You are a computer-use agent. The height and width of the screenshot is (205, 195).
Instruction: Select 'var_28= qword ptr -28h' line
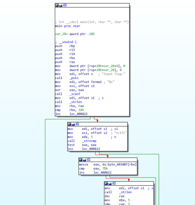tap(75, 34)
